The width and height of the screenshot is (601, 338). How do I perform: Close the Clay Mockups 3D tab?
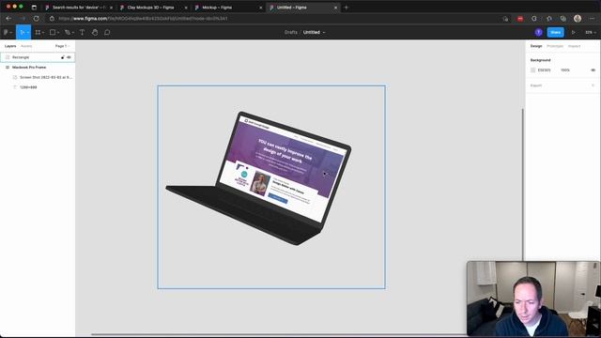coord(186,8)
